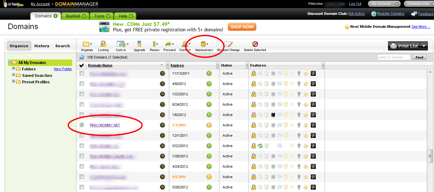434x192 pixels.
Task: Open the Forward green-arrow tool
Action: pos(169,46)
